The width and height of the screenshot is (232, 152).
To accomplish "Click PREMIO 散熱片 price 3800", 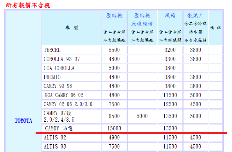I will [x=195, y=77].
